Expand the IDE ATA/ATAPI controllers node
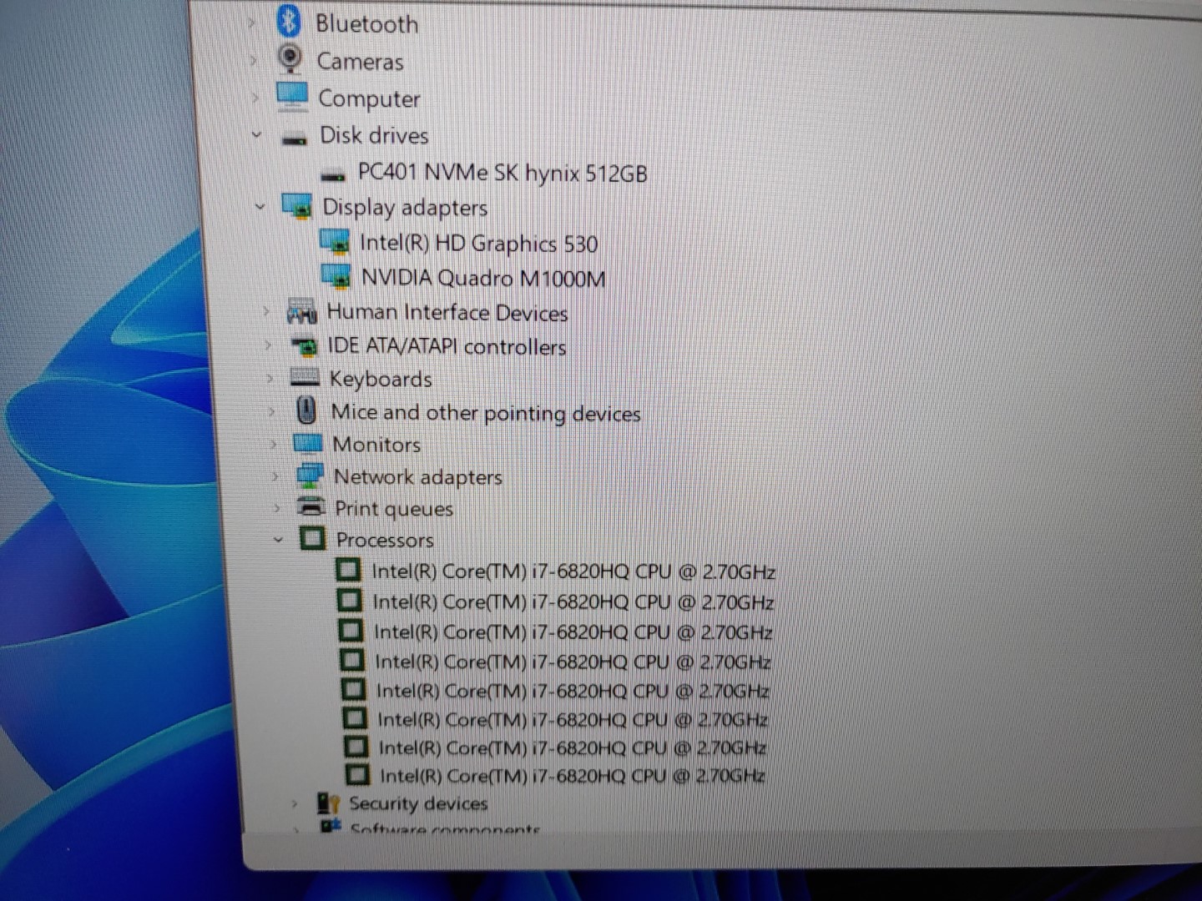1202x901 pixels. pos(267,345)
